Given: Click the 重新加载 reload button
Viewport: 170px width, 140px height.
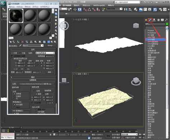Looking at the screenshot, I should click(x=15, y=87).
